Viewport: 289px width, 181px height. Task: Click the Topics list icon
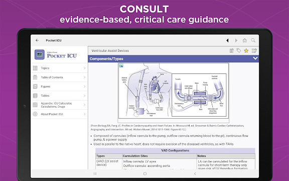pos(35,68)
